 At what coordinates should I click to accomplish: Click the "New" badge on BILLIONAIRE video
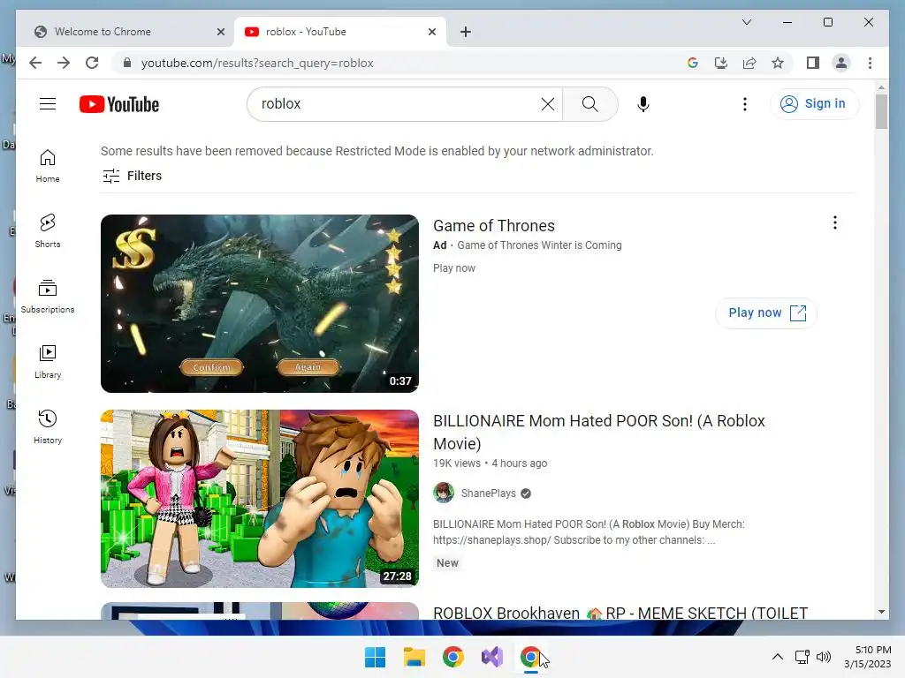[x=447, y=562]
